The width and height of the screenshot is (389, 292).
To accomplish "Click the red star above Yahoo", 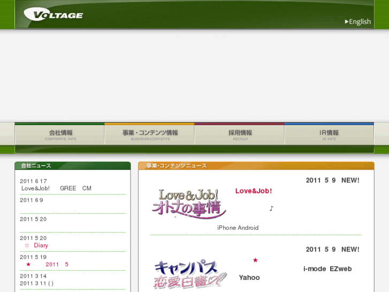I will coord(255,260).
